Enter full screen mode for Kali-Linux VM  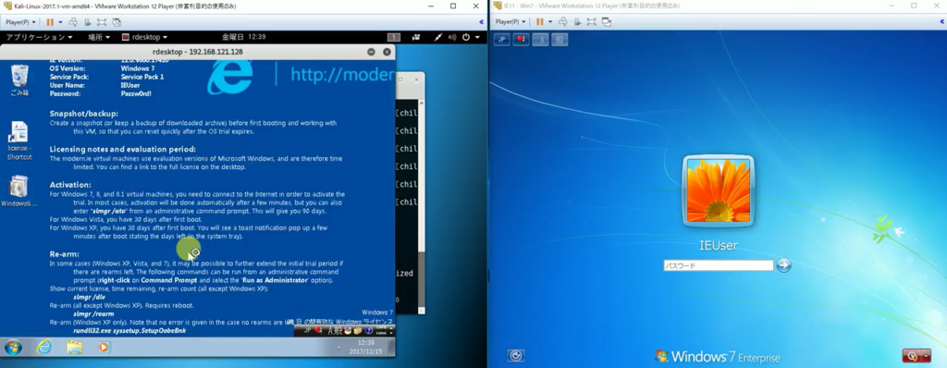[x=102, y=22]
